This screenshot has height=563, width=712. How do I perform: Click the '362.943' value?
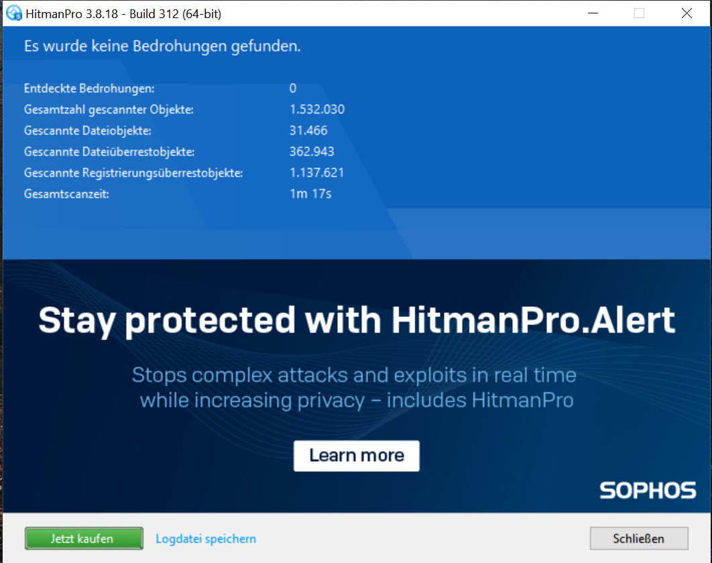click(x=312, y=151)
